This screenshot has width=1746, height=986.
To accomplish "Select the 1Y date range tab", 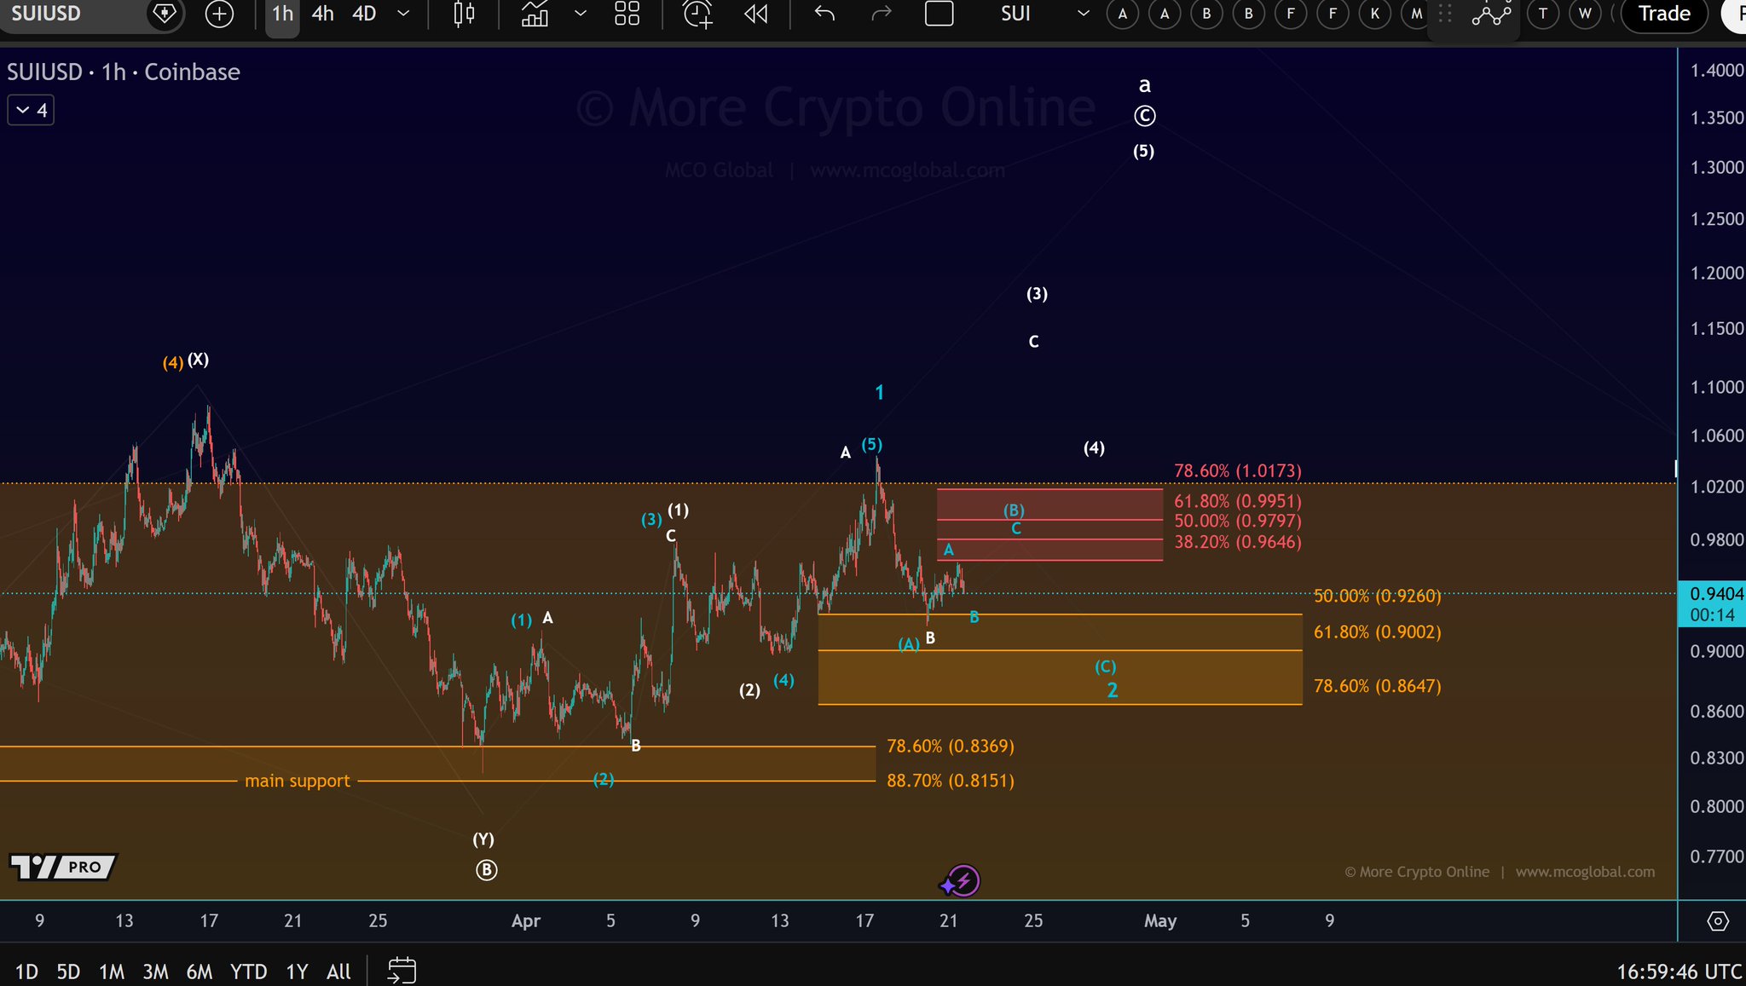I will [x=296, y=972].
